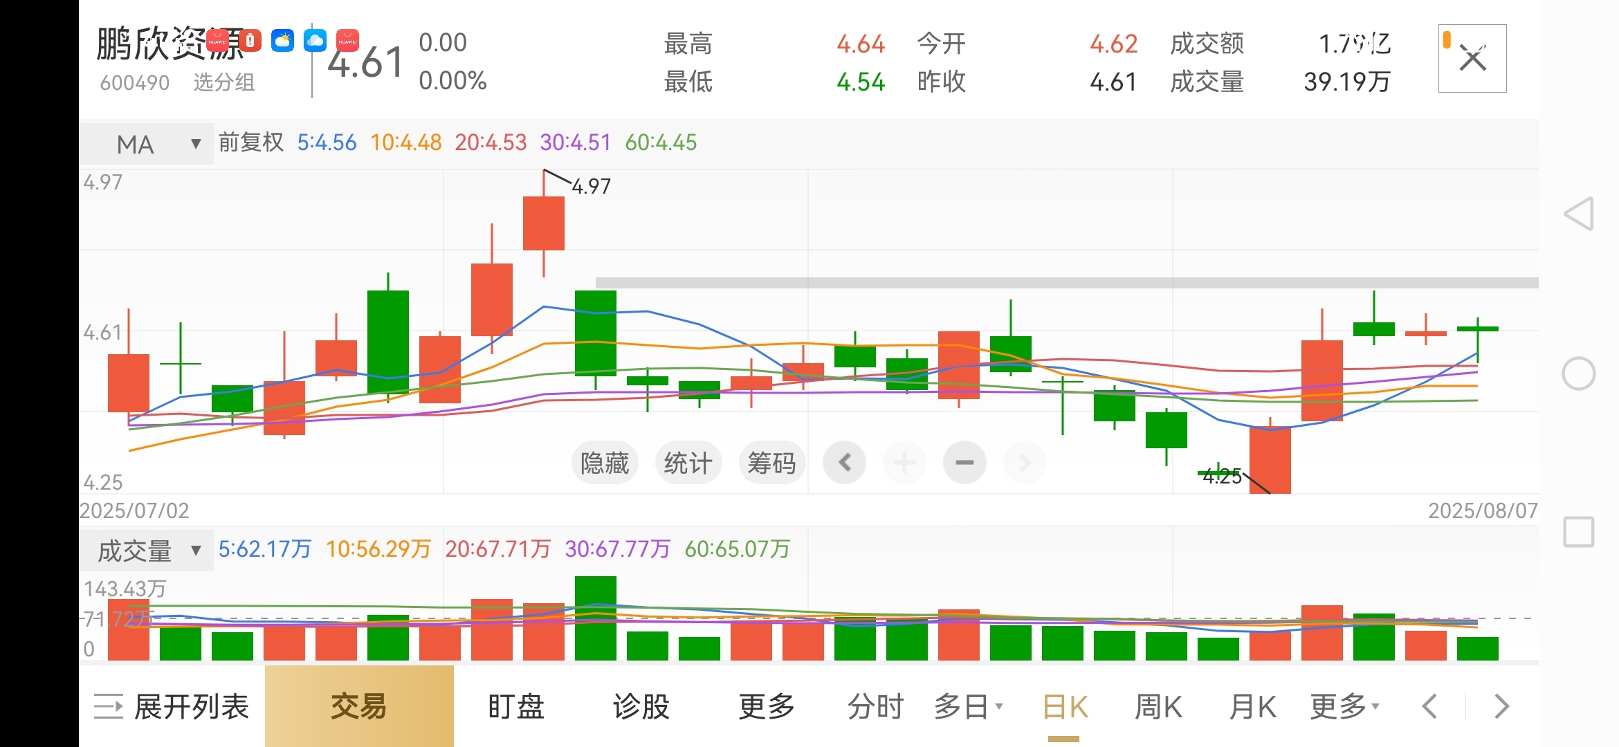Tap the cloud notification icon in status bar
This screenshot has height=747, width=1619.
tap(315, 40)
